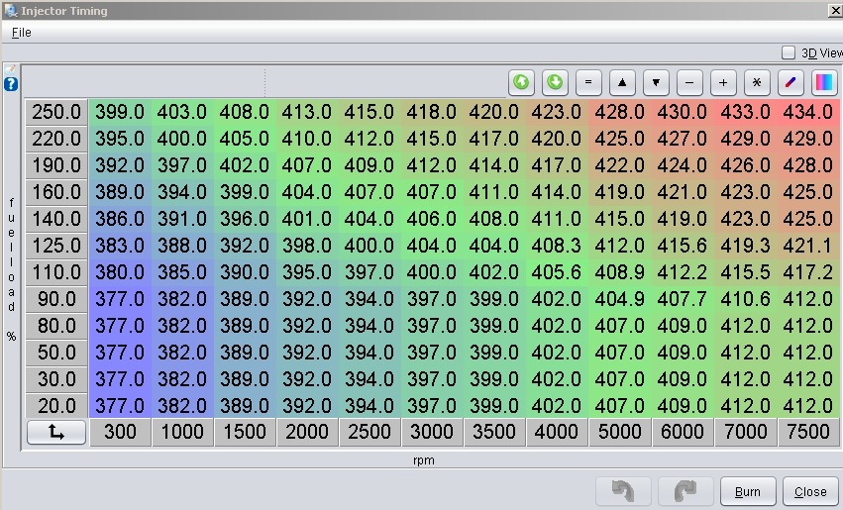Select the 300 rpm column header
843x510 pixels.
pyautogui.click(x=120, y=432)
